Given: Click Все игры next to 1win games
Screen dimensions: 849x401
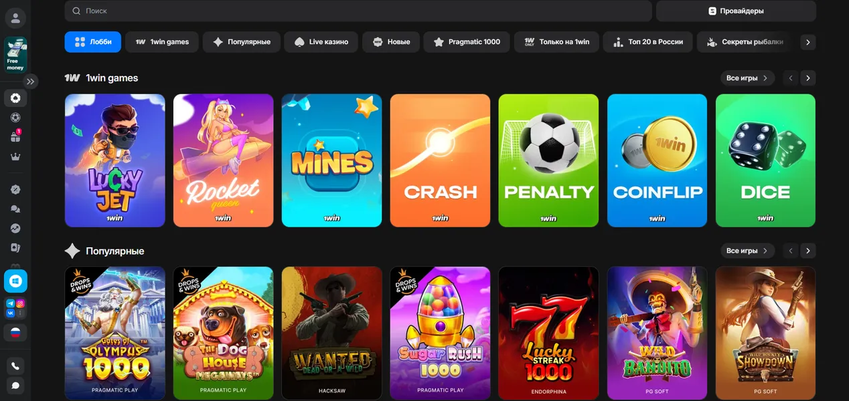Looking at the screenshot, I should [747, 78].
